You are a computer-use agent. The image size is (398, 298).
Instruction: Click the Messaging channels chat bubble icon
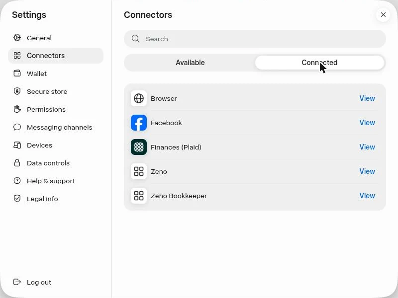[17, 127]
